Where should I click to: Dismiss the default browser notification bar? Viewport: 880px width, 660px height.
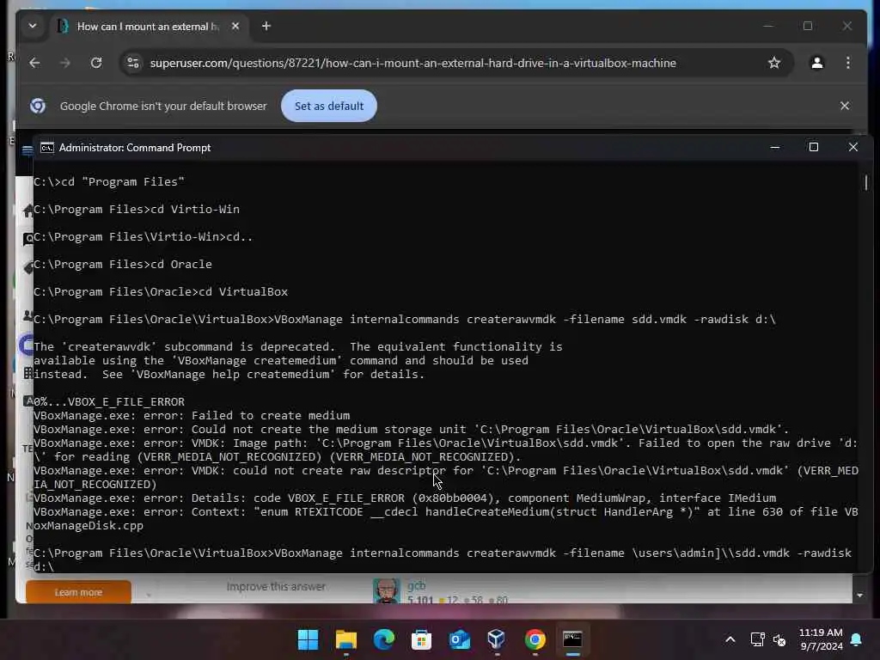[x=845, y=106]
